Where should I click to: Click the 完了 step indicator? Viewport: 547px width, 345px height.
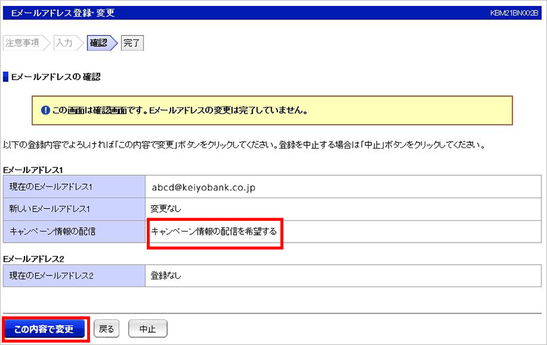click(x=132, y=43)
